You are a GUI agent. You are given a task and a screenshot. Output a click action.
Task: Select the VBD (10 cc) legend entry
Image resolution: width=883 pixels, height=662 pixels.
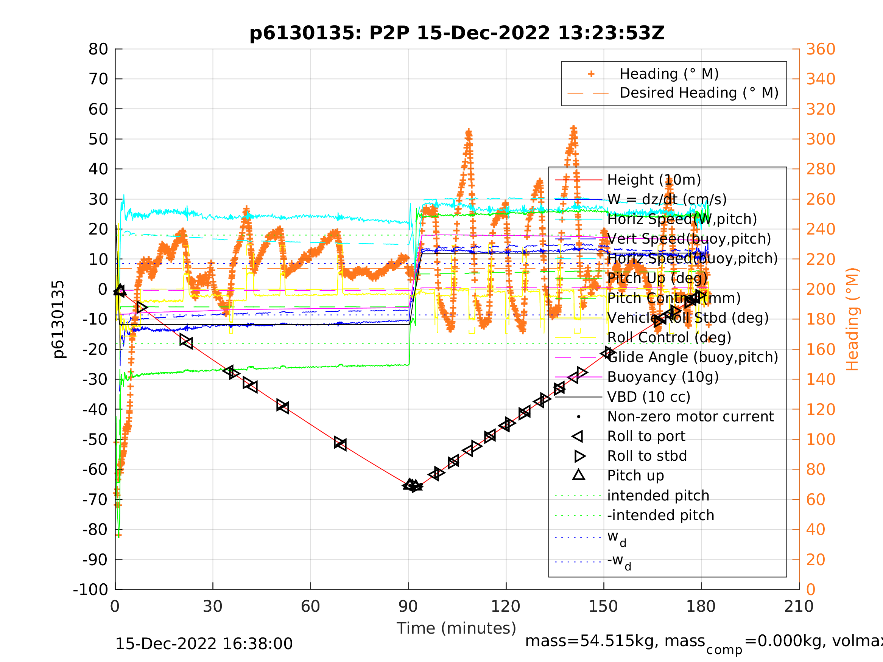click(x=648, y=397)
